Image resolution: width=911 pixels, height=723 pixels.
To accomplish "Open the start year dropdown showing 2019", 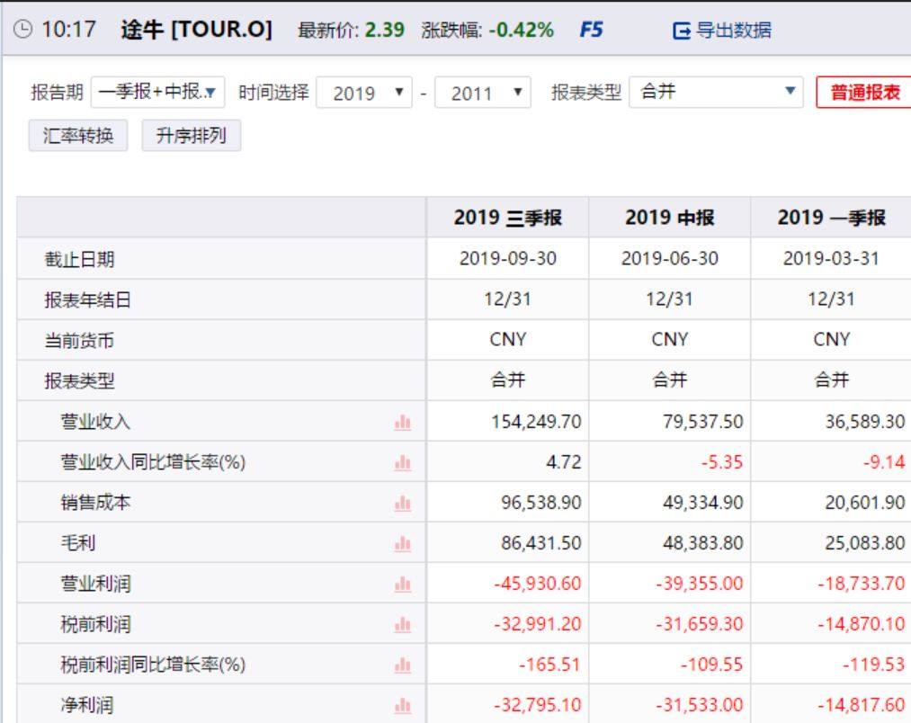I will (x=364, y=93).
